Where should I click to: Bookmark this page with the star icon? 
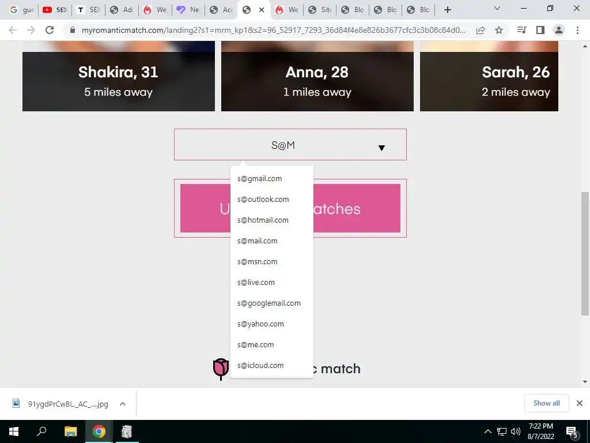point(499,30)
